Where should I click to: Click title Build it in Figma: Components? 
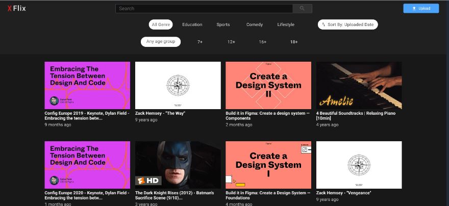[267, 116]
